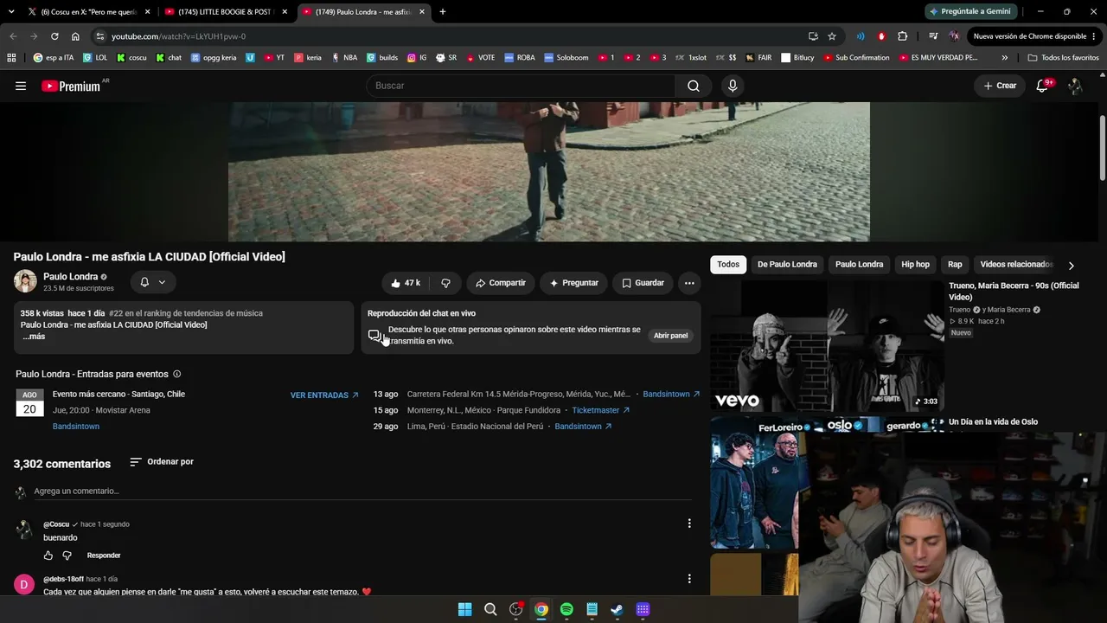Screen dimensions: 1107x623
Task: Open the #22 music trending ranking link
Action: click(186, 313)
